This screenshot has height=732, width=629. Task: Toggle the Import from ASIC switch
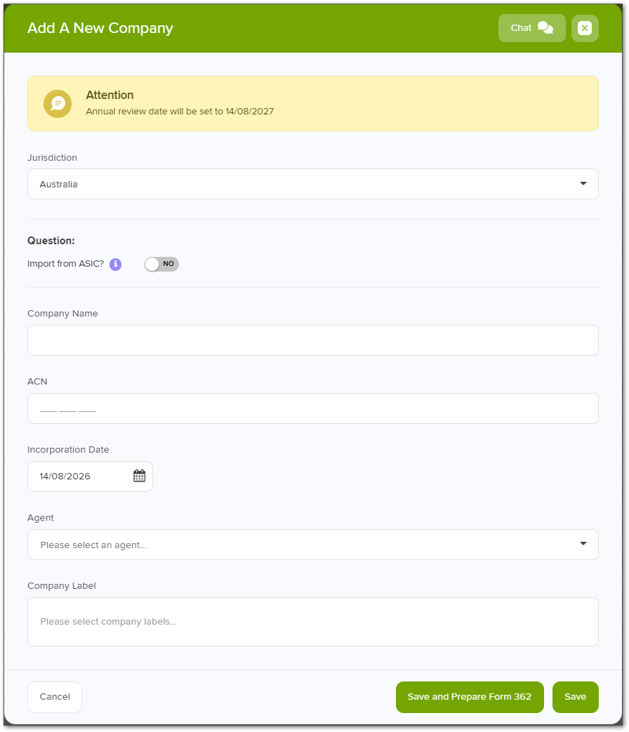pyautogui.click(x=161, y=264)
